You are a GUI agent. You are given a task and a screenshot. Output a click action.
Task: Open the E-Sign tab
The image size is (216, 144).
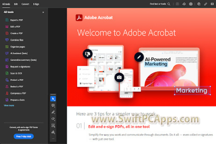[x=36, y=4]
